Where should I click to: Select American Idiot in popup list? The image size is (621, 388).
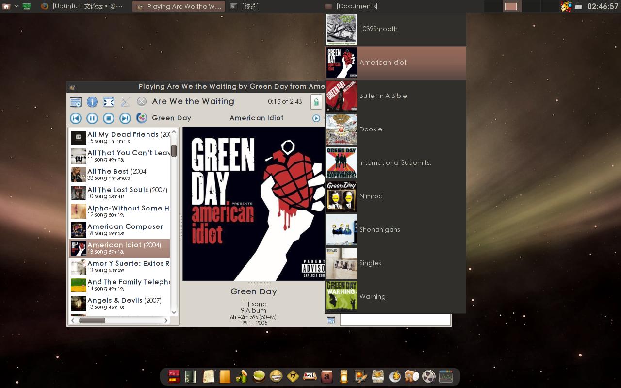[395, 63]
